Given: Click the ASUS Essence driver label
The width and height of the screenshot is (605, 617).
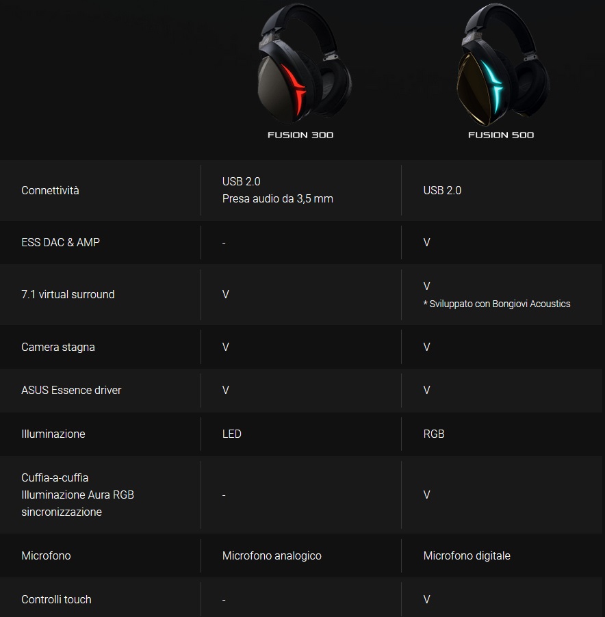Looking at the screenshot, I should point(71,390).
